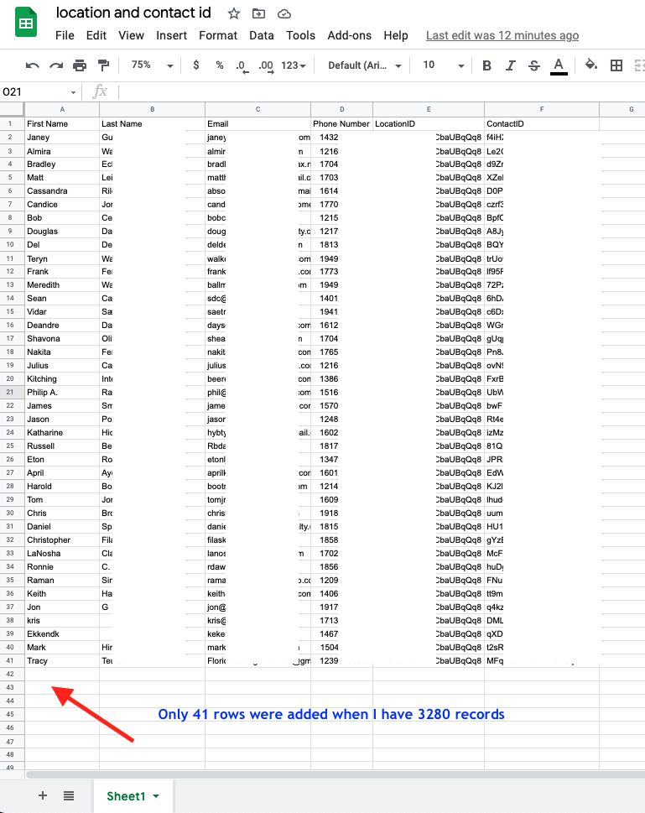Screen dimensions: 645x813
Task: Click the name box showing O21
Action: pyautogui.click(x=34, y=91)
